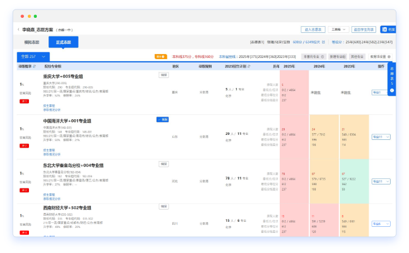Open the edit icon after 600分 / 6349位次

coord(326,42)
